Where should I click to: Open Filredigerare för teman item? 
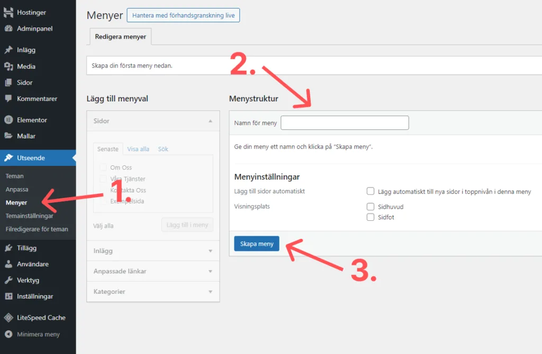pyautogui.click(x=37, y=229)
